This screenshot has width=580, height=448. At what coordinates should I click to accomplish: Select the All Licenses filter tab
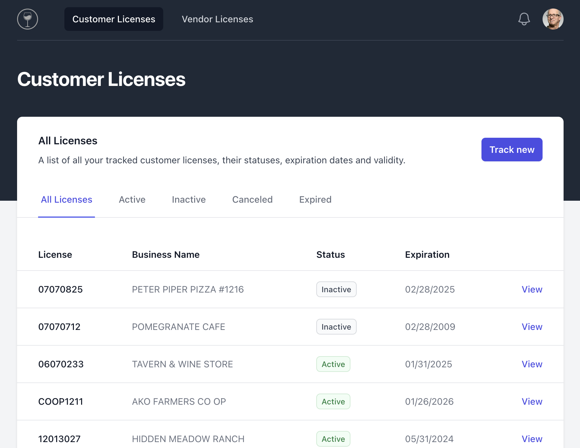(x=66, y=200)
